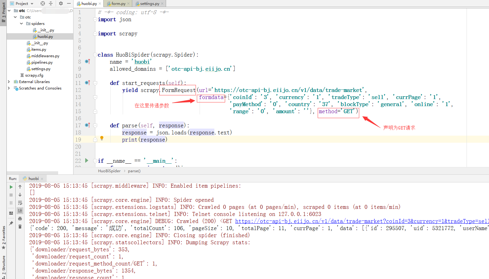Open Project panel settings gear
The image size is (489, 279).
click(61, 3)
